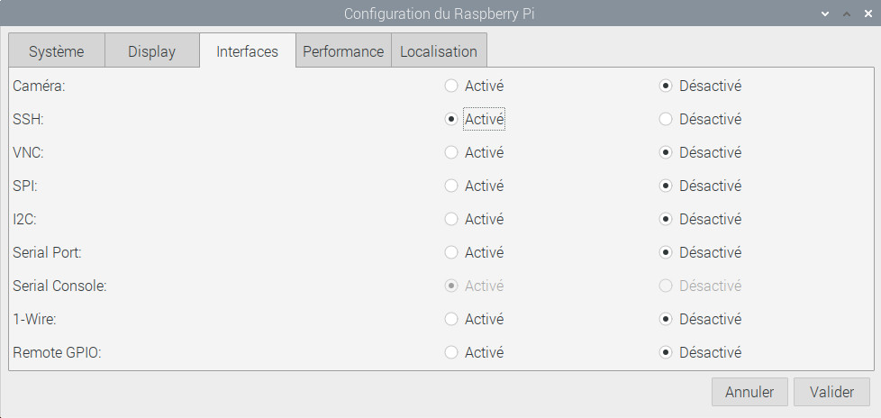Turn on the SPI interface
881x418 pixels.
pyautogui.click(x=451, y=186)
